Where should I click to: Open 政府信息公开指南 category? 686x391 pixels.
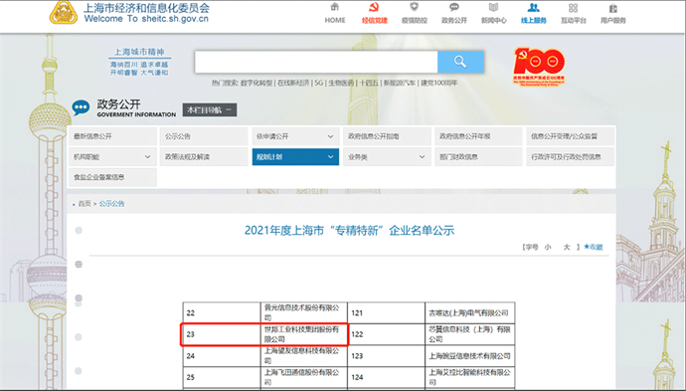[x=387, y=136]
